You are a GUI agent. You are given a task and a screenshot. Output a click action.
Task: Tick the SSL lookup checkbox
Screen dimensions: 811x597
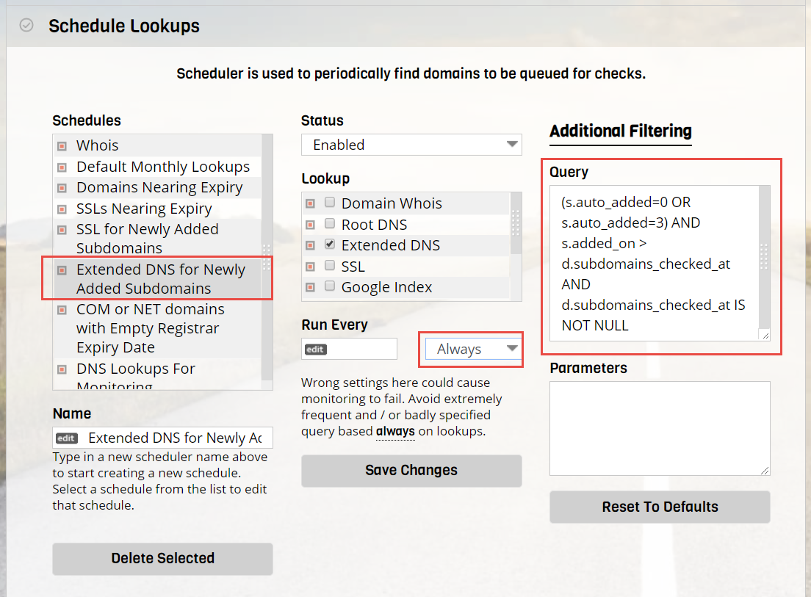pos(329,265)
